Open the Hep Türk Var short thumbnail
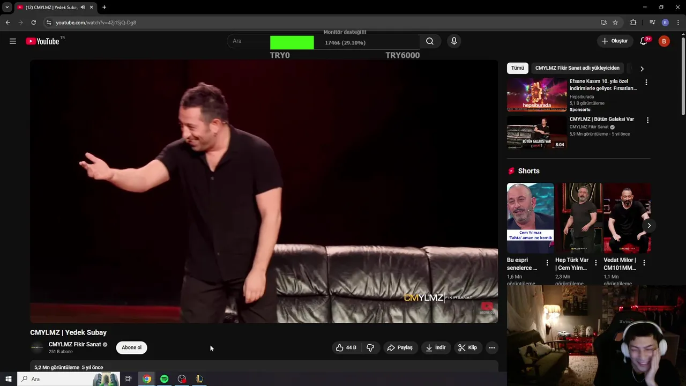Image resolution: width=686 pixels, height=386 pixels. [579, 218]
